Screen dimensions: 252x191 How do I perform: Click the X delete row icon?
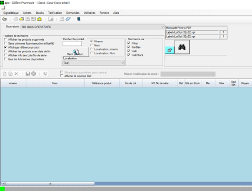(x=16, y=73)
